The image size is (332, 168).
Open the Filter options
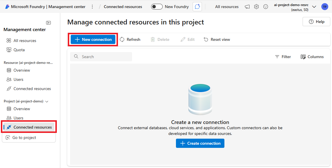tap(283, 57)
